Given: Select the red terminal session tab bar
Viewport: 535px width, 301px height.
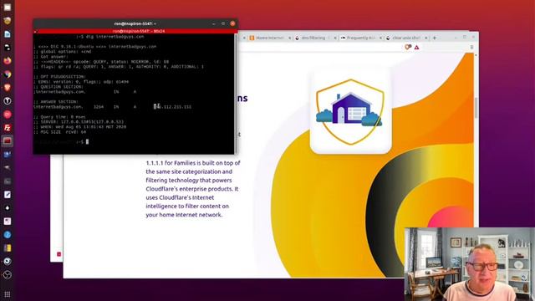Looking at the screenshot, I should pos(135,31).
